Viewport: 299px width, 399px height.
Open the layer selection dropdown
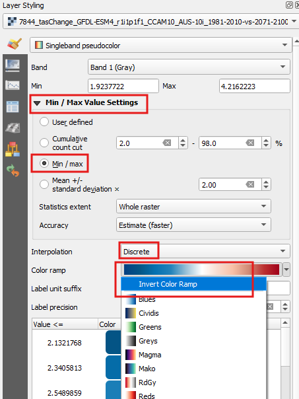pos(150,22)
